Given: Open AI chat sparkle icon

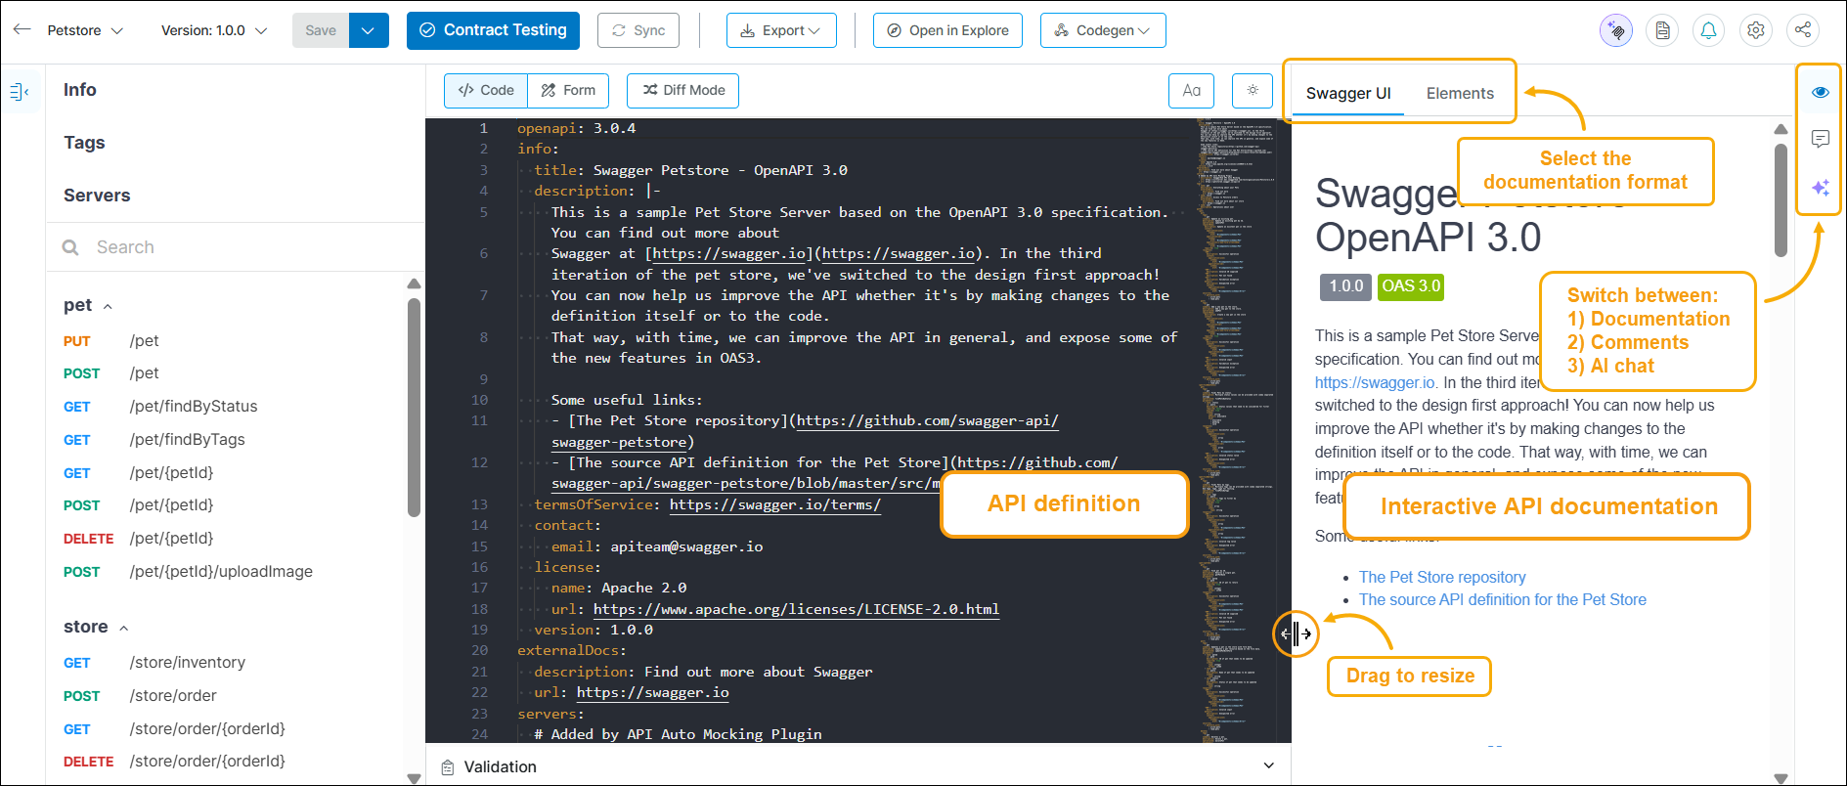Looking at the screenshot, I should pos(1820,187).
